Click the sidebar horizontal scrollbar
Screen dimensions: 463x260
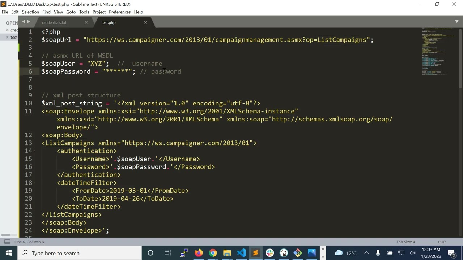click(x=6, y=235)
